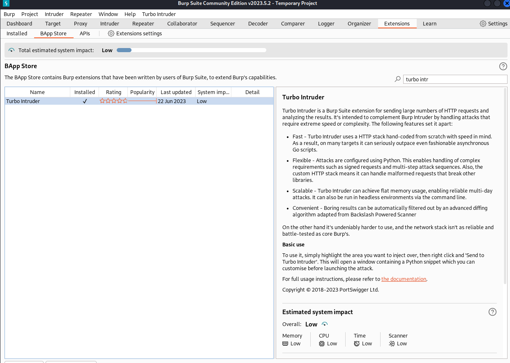The width and height of the screenshot is (510, 363).
Task: Select the Turbo Intruder row name cell
Action: [37, 101]
